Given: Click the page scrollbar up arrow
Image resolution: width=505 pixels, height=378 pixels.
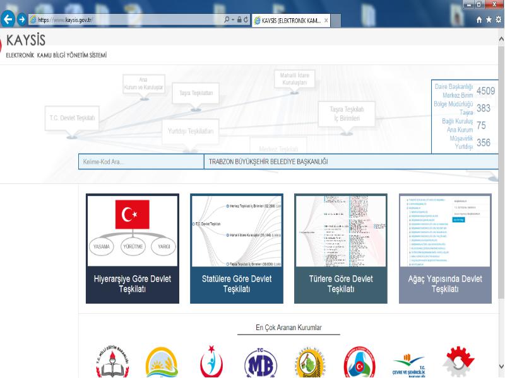Looking at the screenshot, I should 501,39.
